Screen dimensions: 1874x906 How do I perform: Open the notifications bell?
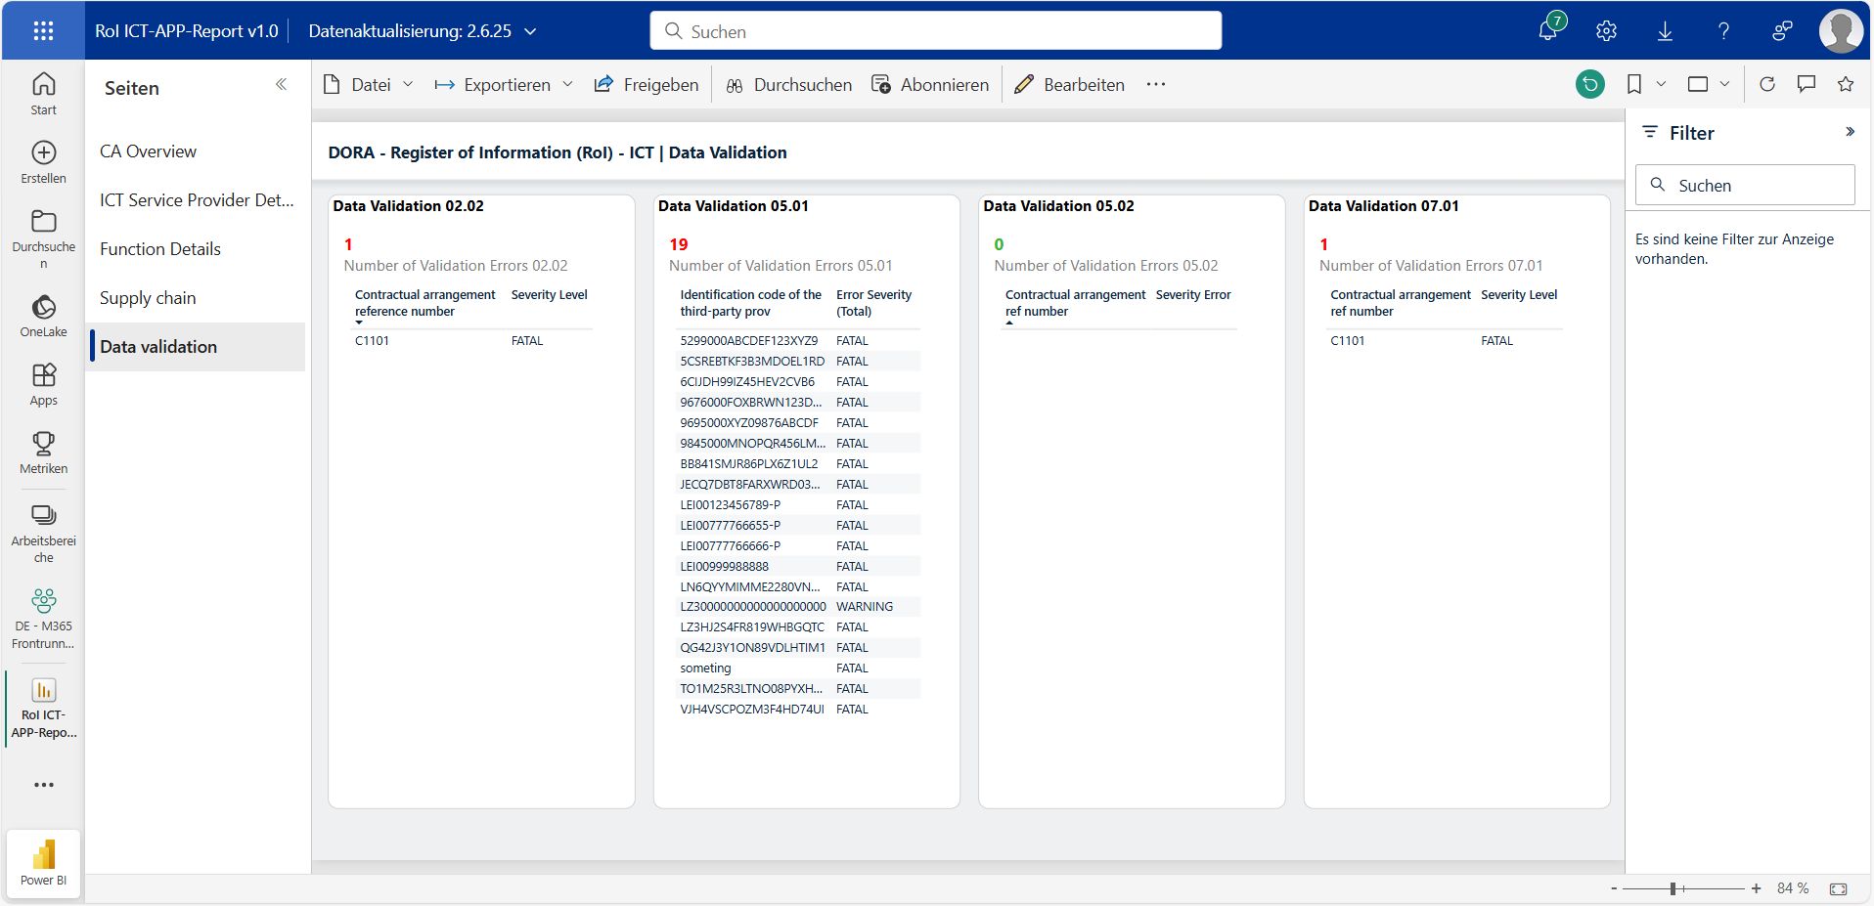[x=1547, y=30]
